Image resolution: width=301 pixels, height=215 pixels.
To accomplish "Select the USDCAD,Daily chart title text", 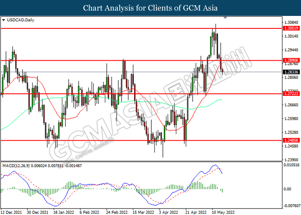I will tap(21, 20).
